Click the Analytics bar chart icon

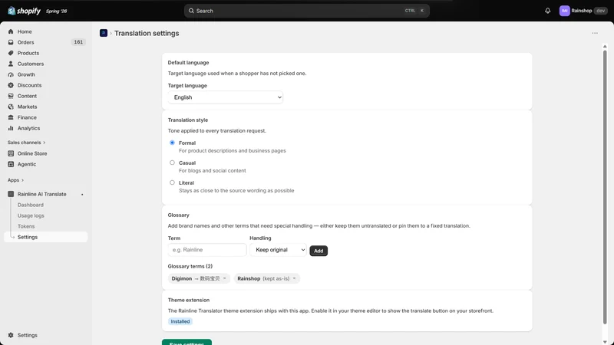coord(11,128)
